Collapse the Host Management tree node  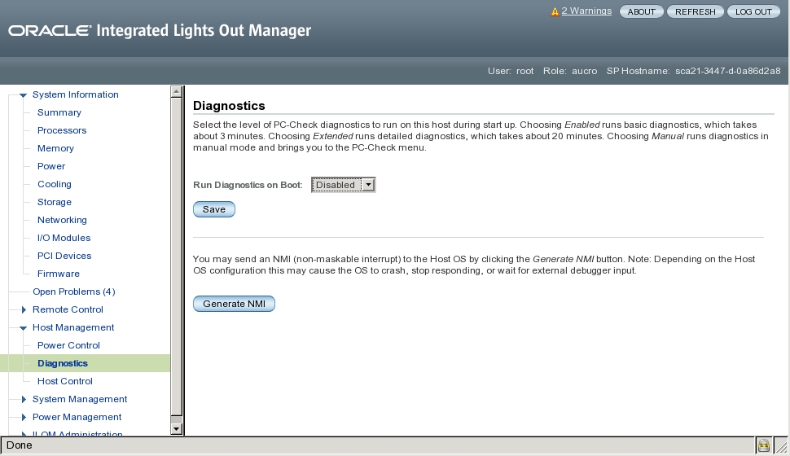23,328
